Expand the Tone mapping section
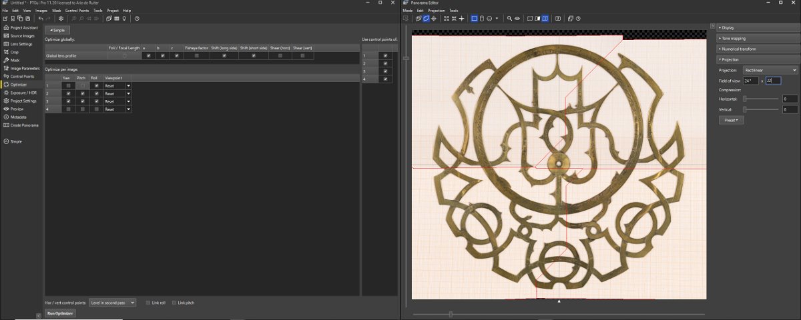The height and width of the screenshot is (320, 801). [734, 38]
